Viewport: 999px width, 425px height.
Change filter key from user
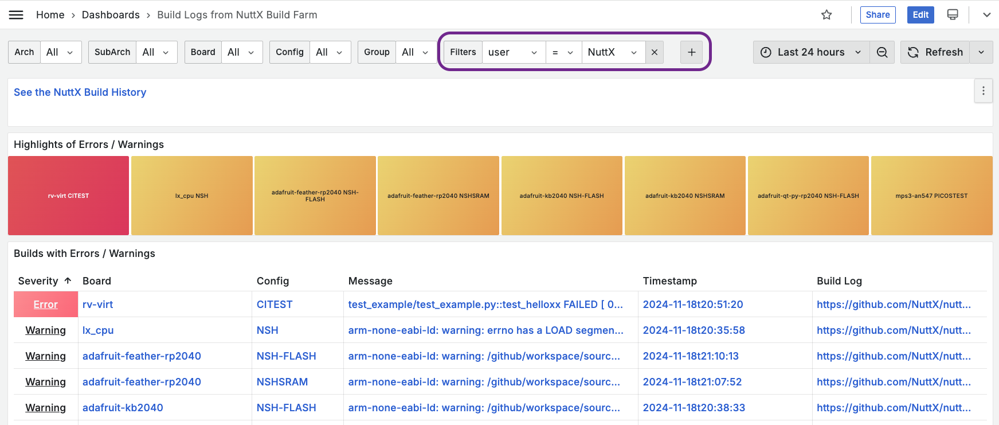click(514, 52)
